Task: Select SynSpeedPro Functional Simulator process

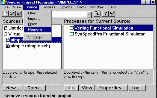Action: pyautogui.click(x=109, y=34)
